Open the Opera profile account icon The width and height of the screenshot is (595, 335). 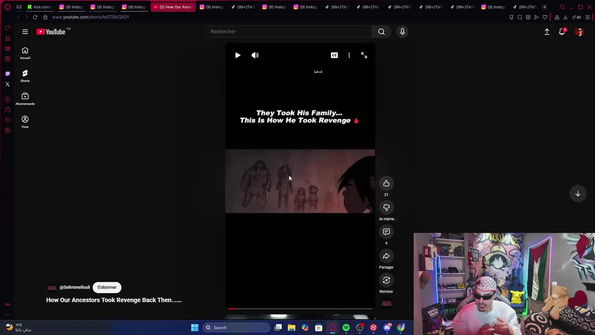(557, 17)
